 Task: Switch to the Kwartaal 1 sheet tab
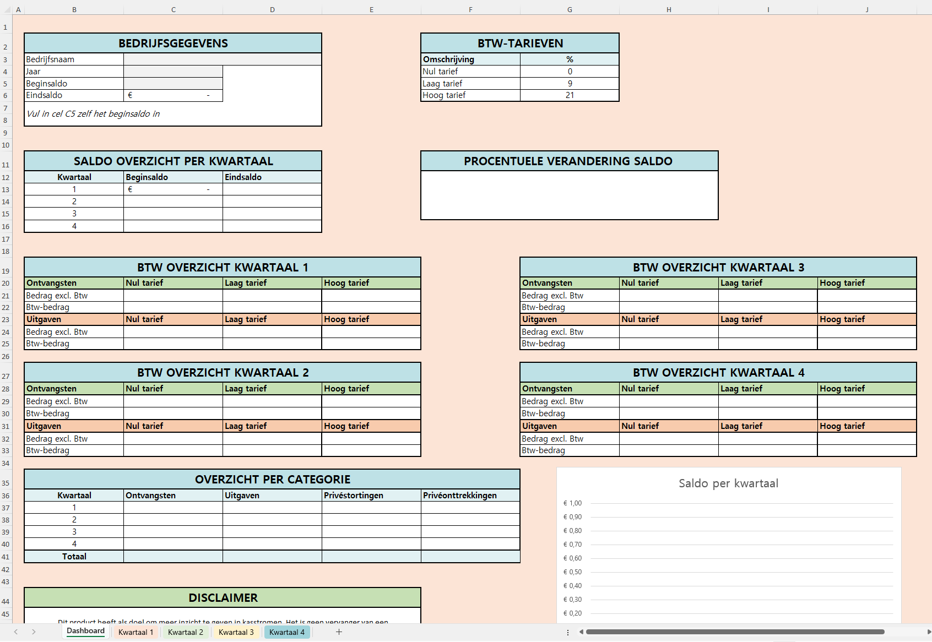click(x=136, y=632)
